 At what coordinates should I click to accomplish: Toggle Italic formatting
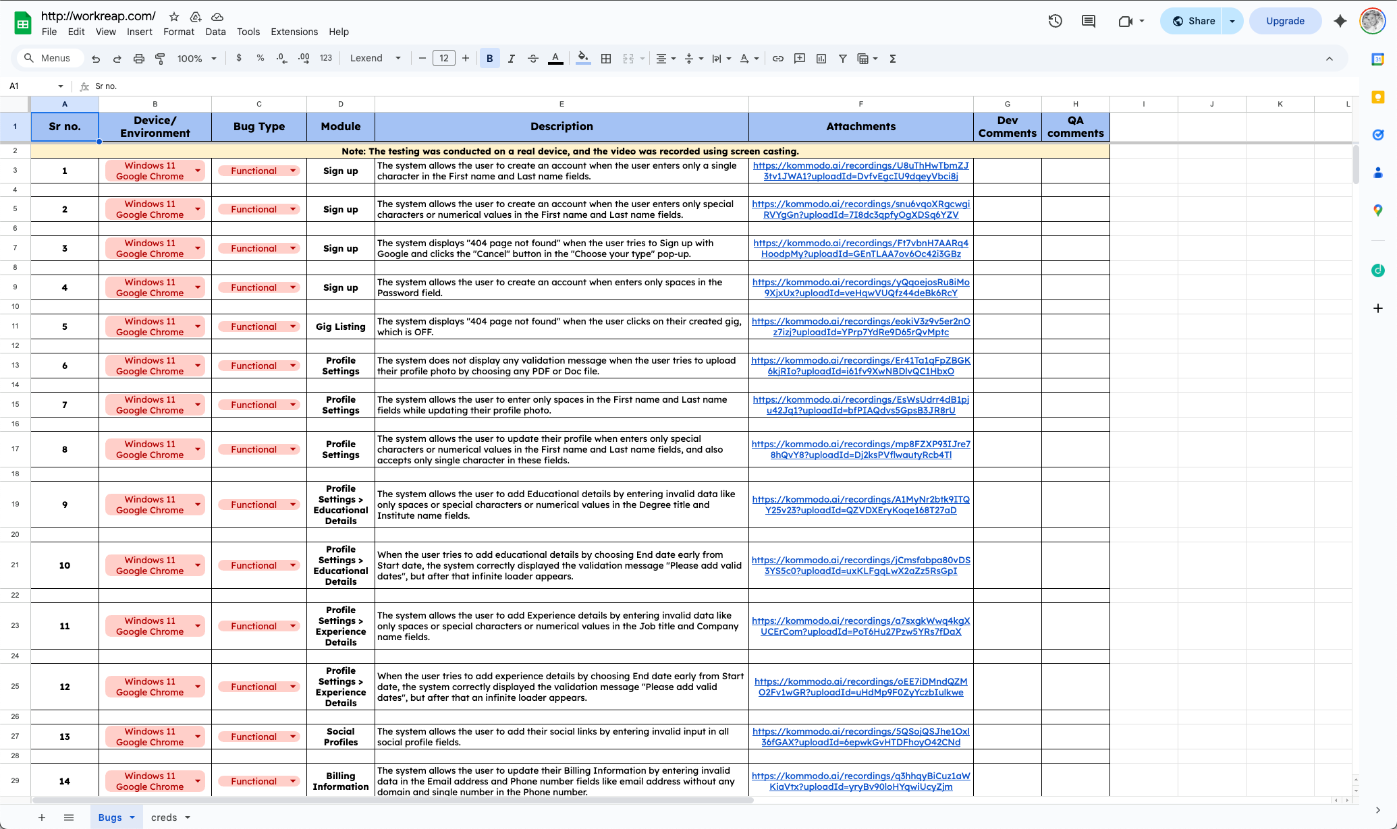[x=511, y=59]
